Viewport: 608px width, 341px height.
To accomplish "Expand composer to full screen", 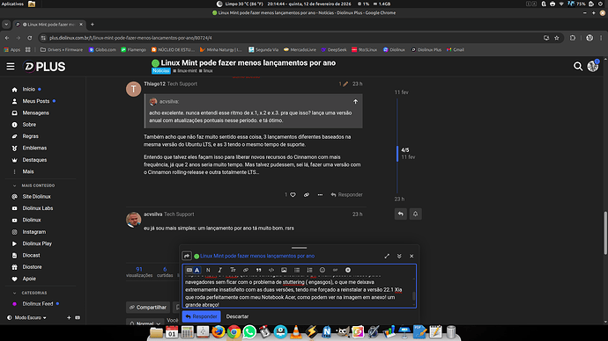I will tap(387, 256).
